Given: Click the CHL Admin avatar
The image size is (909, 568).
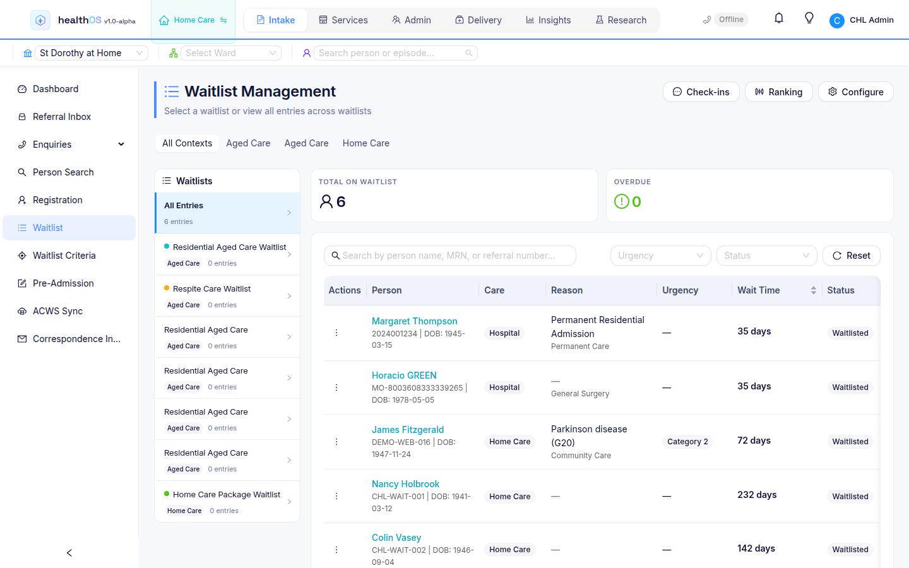Looking at the screenshot, I should (x=837, y=21).
